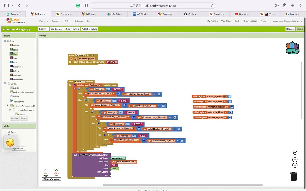
Task: Select the Variables blocks category
Action: pyautogui.click(x=16, y=75)
